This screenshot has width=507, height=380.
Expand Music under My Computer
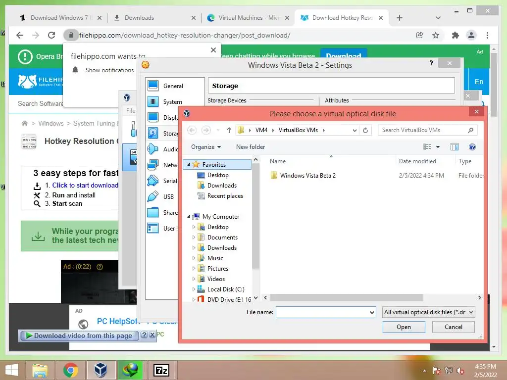click(194, 258)
